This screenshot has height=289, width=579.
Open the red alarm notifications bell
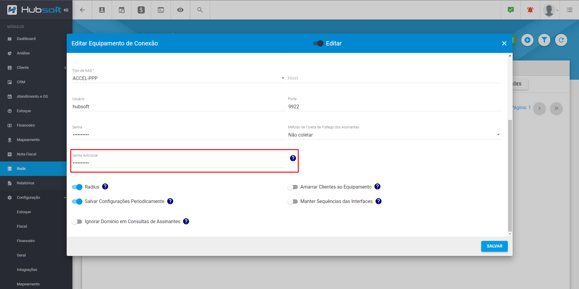point(530,10)
